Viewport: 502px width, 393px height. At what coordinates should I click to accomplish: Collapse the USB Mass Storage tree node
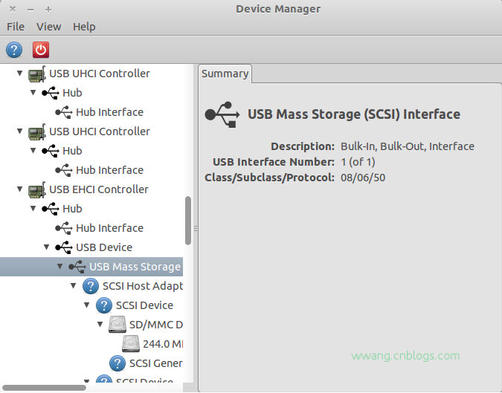click(x=60, y=267)
